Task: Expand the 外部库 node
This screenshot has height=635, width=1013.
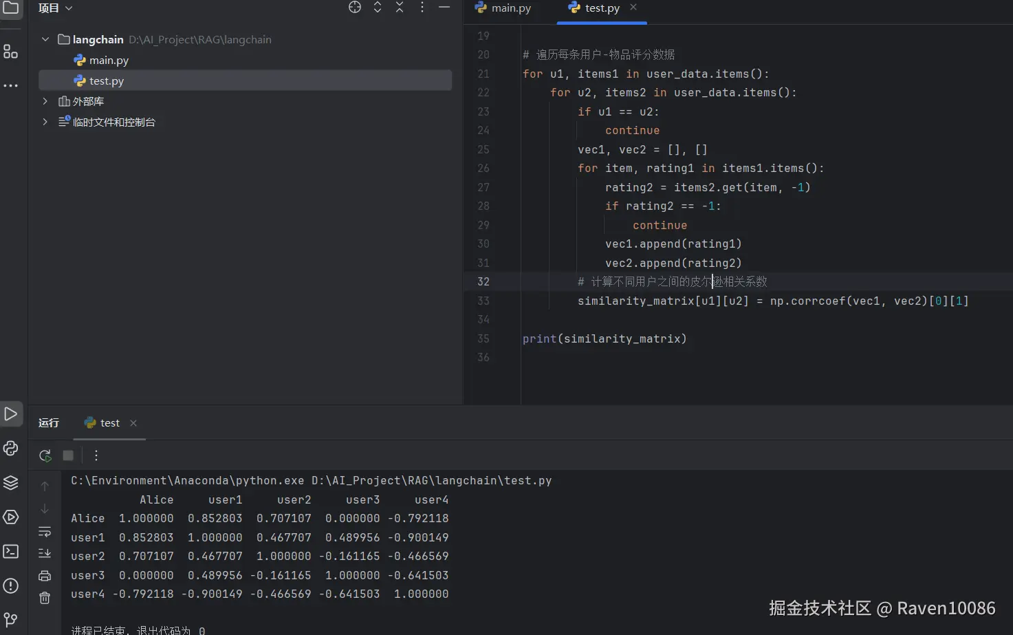Action: [x=45, y=101]
